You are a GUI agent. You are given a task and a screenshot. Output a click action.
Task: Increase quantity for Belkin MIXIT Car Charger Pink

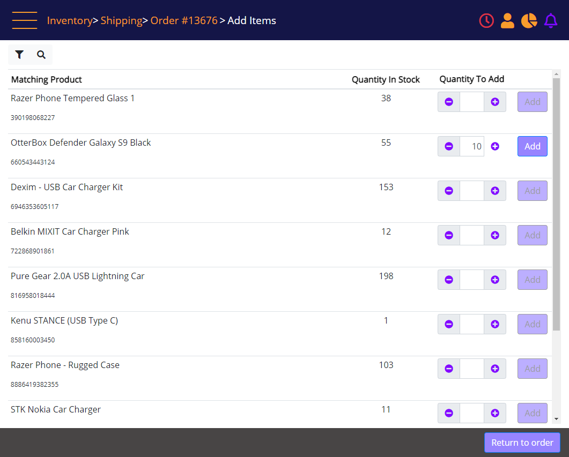[x=495, y=235]
